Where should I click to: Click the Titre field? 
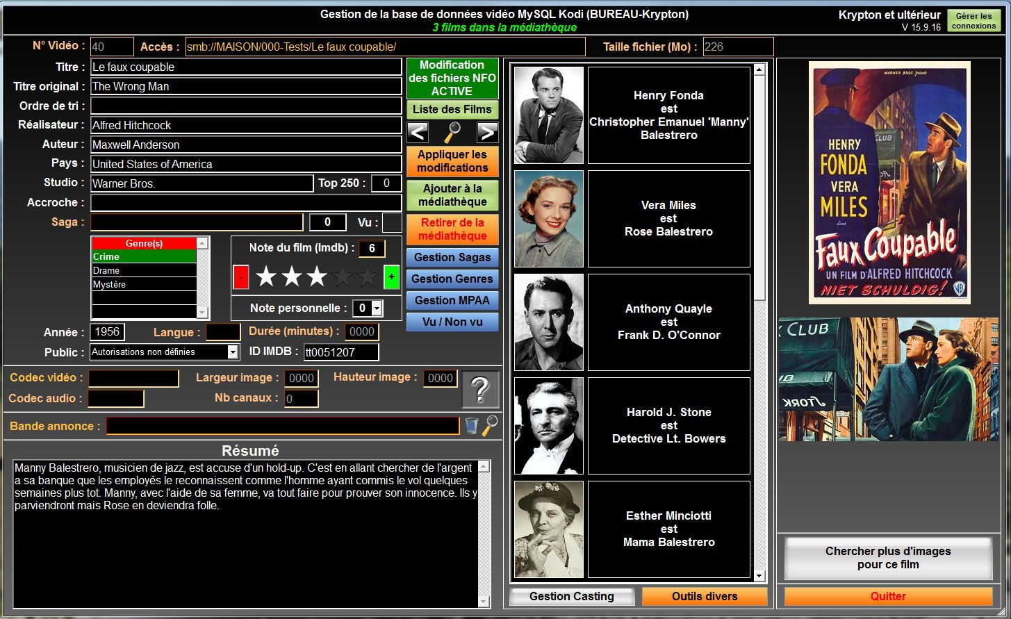click(x=246, y=67)
